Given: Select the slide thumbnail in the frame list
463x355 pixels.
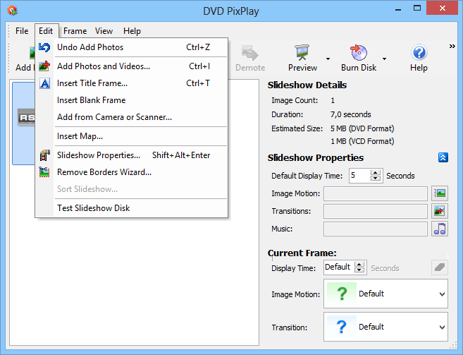Looking at the screenshot, I should pyautogui.click(x=24, y=123).
